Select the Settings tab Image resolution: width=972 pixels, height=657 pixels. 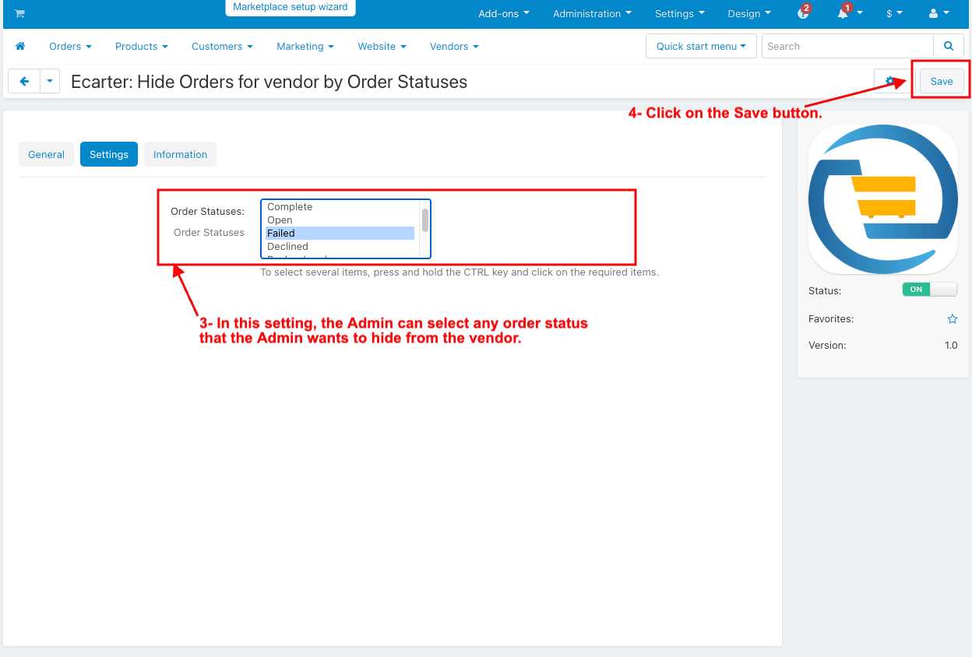click(109, 154)
